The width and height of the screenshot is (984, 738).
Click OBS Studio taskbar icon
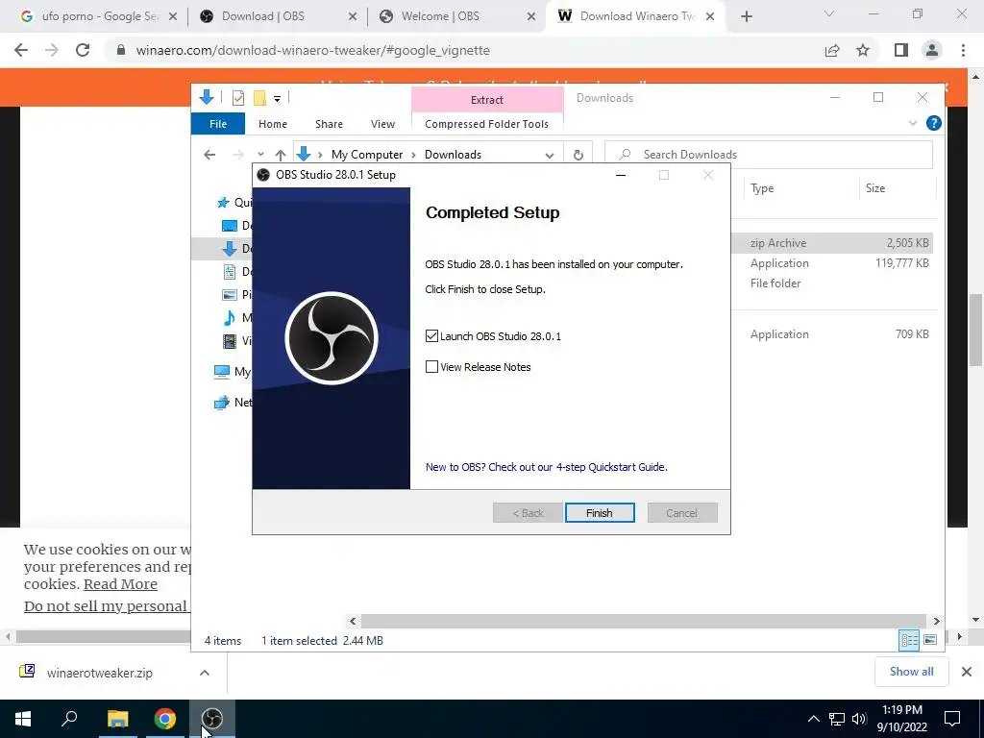click(x=212, y=719)
